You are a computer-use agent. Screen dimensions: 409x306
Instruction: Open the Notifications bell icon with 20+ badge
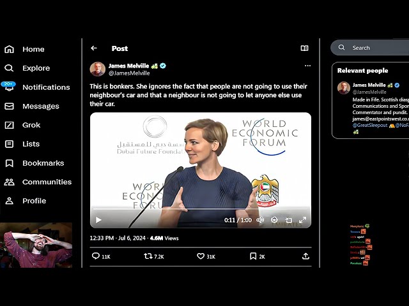tap(9, 87)
